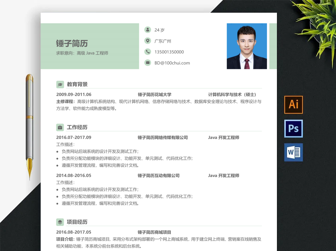Click the project date 2016.08-2017.05

click(x=74, y=232)
